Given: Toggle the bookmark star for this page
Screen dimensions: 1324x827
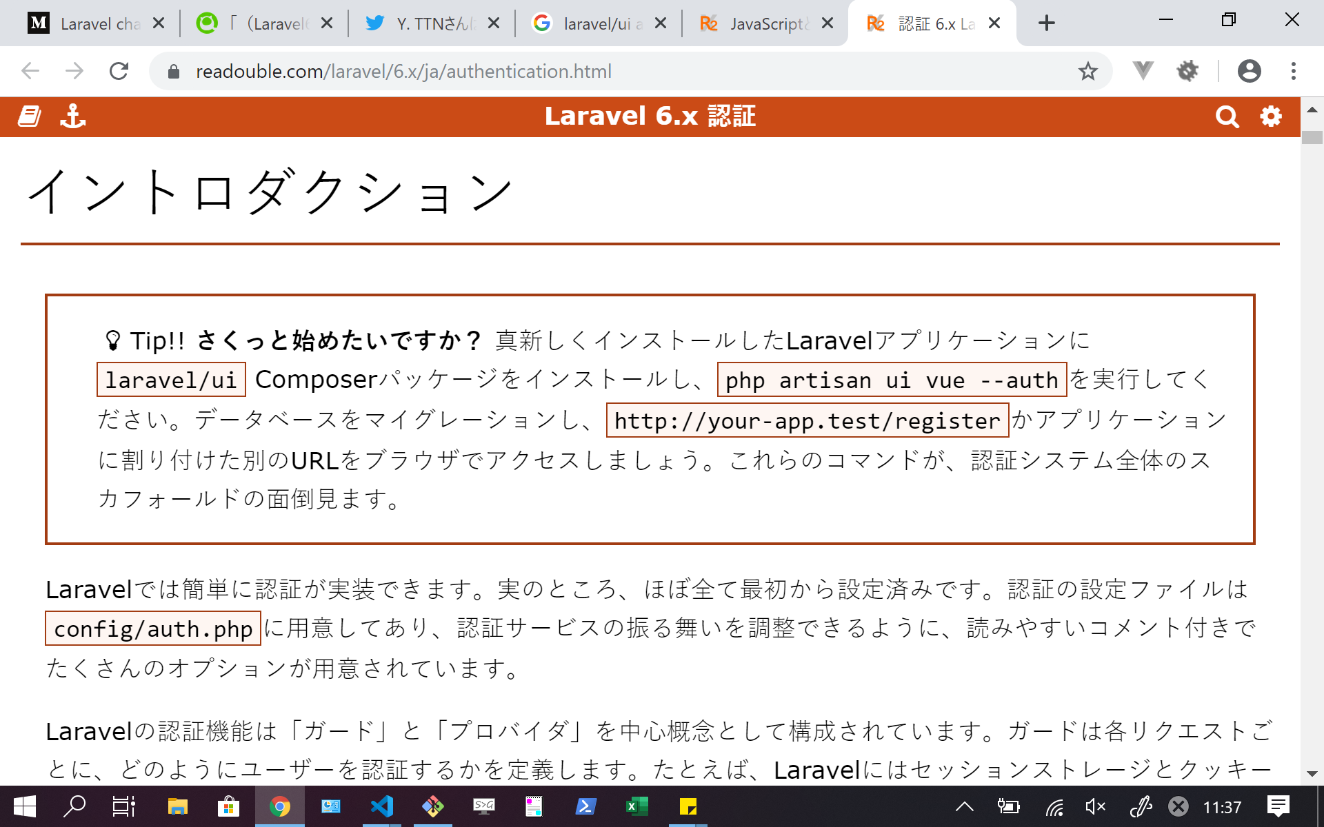Looking at the screenshot, I should [x=1088, y=70].
